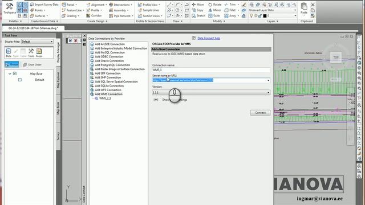Expand the Palettes panel

click(15, 21)
